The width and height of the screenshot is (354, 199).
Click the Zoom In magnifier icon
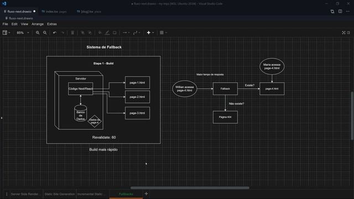(38, 33)
